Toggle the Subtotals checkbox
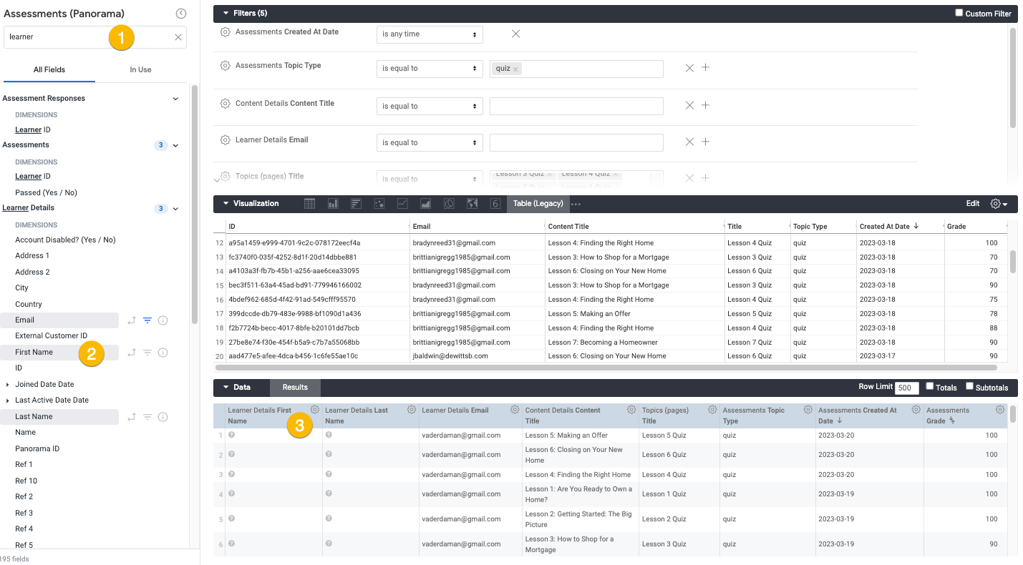This screenshot has height=565, width=1023. pos(969,386)
